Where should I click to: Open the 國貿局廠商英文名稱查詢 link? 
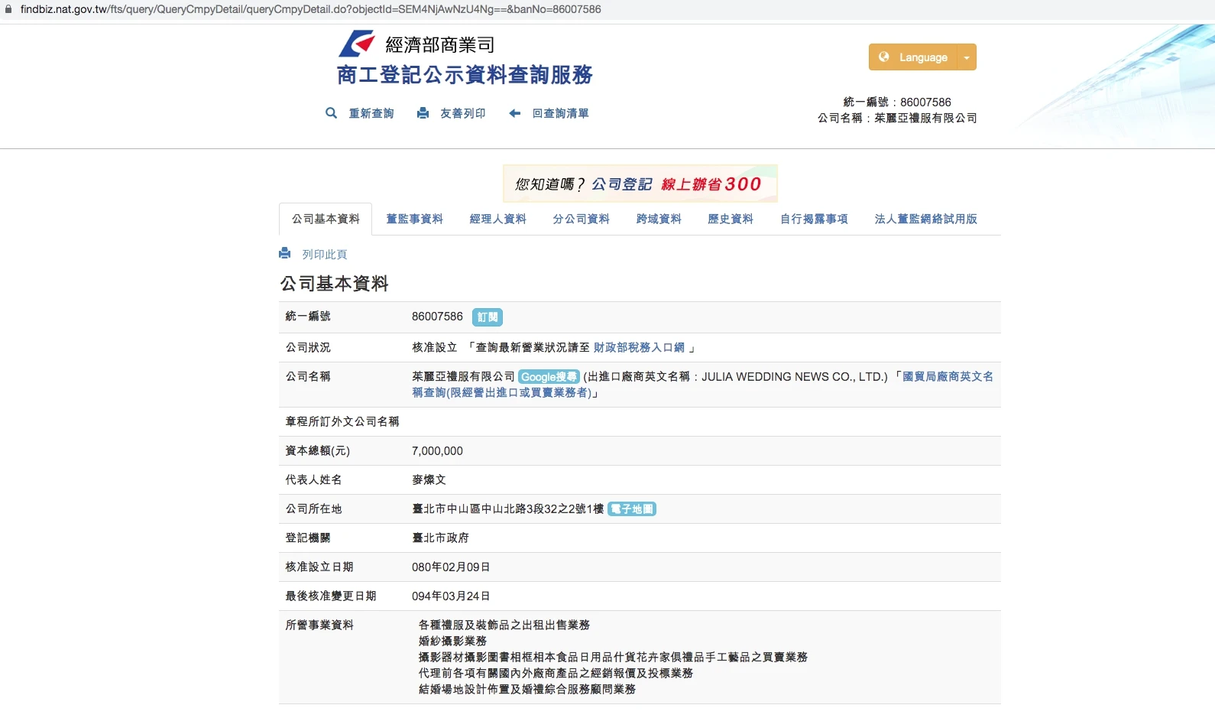(947, 377)
